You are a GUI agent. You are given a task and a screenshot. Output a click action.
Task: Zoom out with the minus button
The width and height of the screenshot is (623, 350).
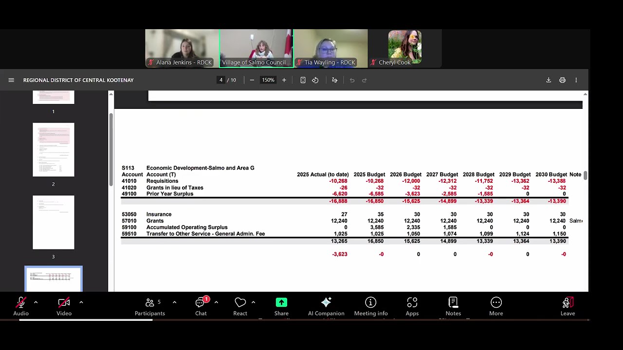point(252,80)
